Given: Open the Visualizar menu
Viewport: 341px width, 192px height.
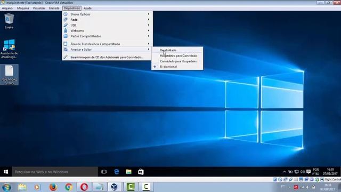Looking at the screenshot, I should click(39, 8).
